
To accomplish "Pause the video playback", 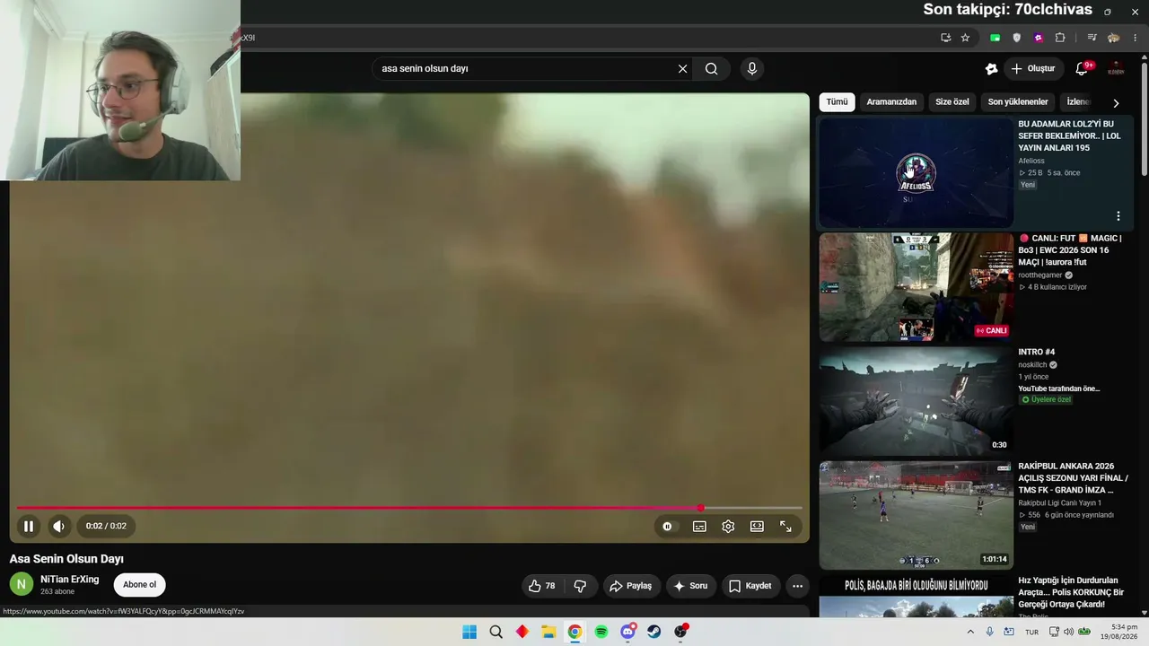I will click(29, 527).
